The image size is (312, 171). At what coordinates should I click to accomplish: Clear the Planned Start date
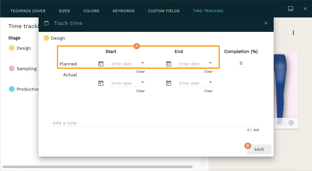point(141,72)
